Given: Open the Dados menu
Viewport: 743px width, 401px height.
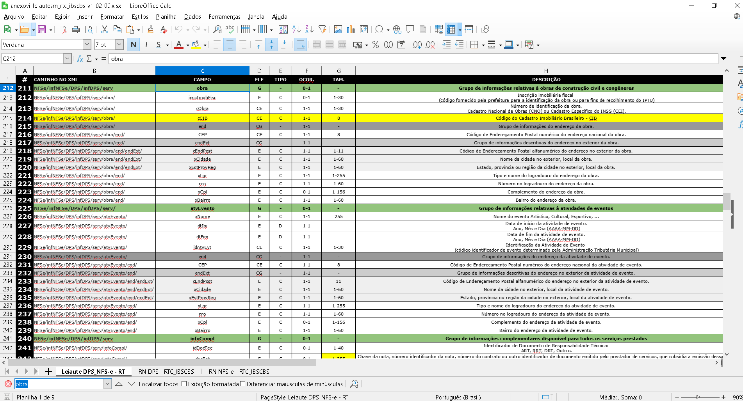Looking at the screenshot, I should pyautogui.click(x=192, y=17).
